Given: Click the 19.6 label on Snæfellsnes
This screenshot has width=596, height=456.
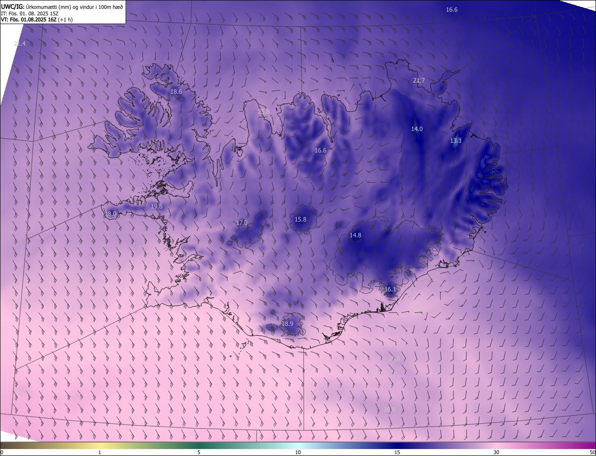Looking at the screenshot, I should (156, 207).
